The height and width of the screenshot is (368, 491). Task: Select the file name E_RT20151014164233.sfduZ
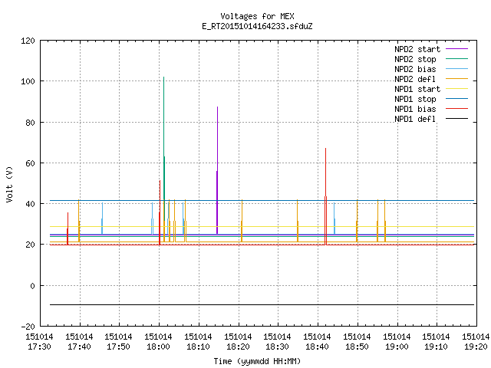coord(257,26)
